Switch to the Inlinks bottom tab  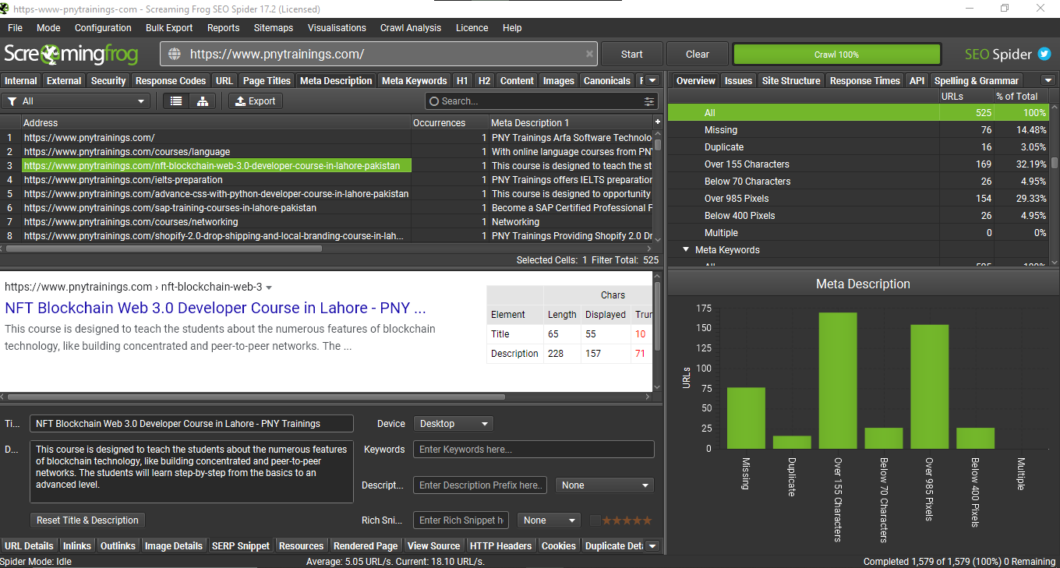click(77, 546)
